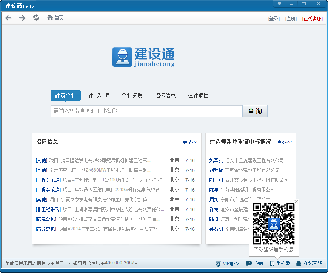Refresh the current page
Screen dimensions: 328x273
[36, 17]
